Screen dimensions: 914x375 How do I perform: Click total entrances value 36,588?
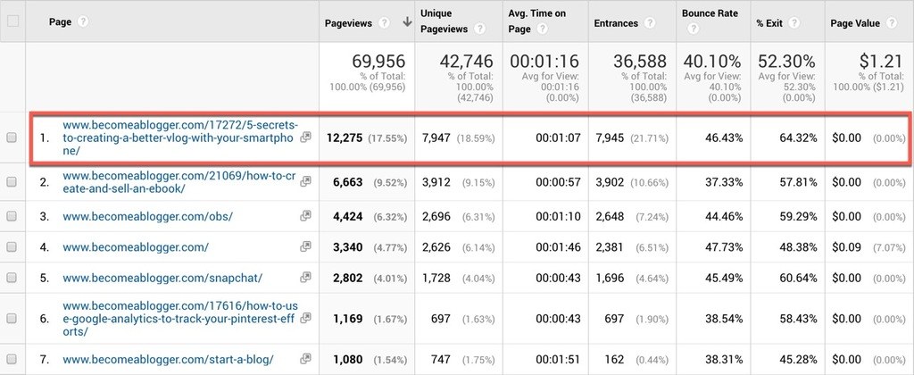coord(640,61)
